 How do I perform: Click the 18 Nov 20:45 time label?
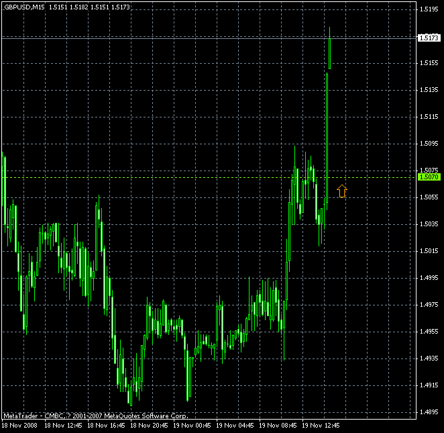[149, 426]
